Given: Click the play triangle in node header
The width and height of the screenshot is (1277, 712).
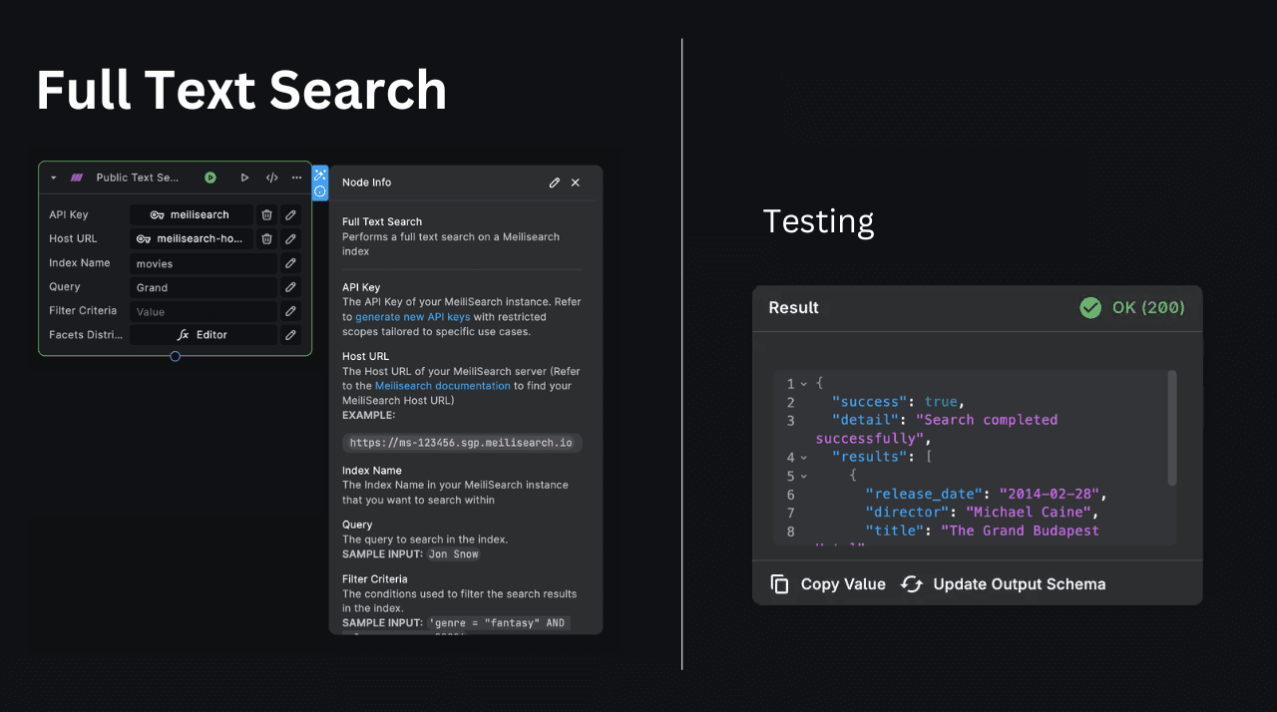Looking at the screenshot, I should (244, 178).
